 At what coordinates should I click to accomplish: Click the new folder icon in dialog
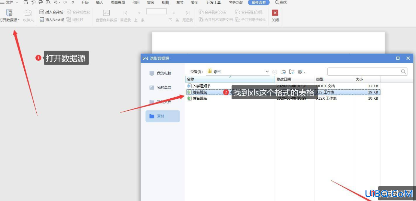(x=292, y=72)
